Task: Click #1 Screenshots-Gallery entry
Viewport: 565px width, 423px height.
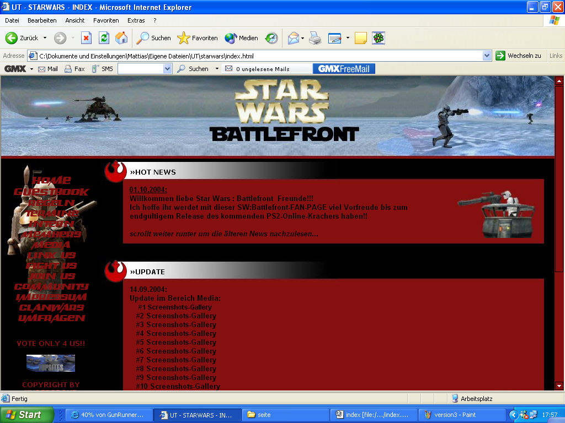Action: (x=175, y=307)
